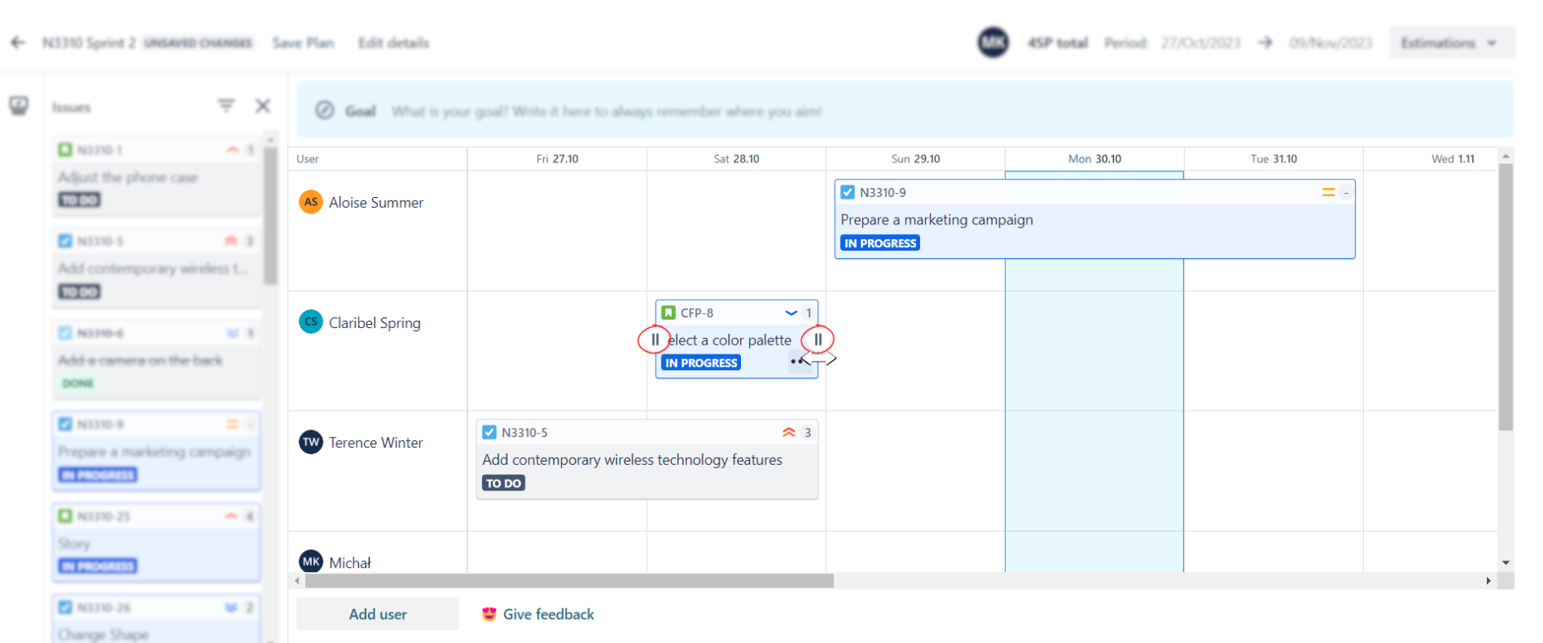Screen dimensions: 1543x643
Task: Select N3310-9 card in the Issues list
Action: [x=156, y=451]
